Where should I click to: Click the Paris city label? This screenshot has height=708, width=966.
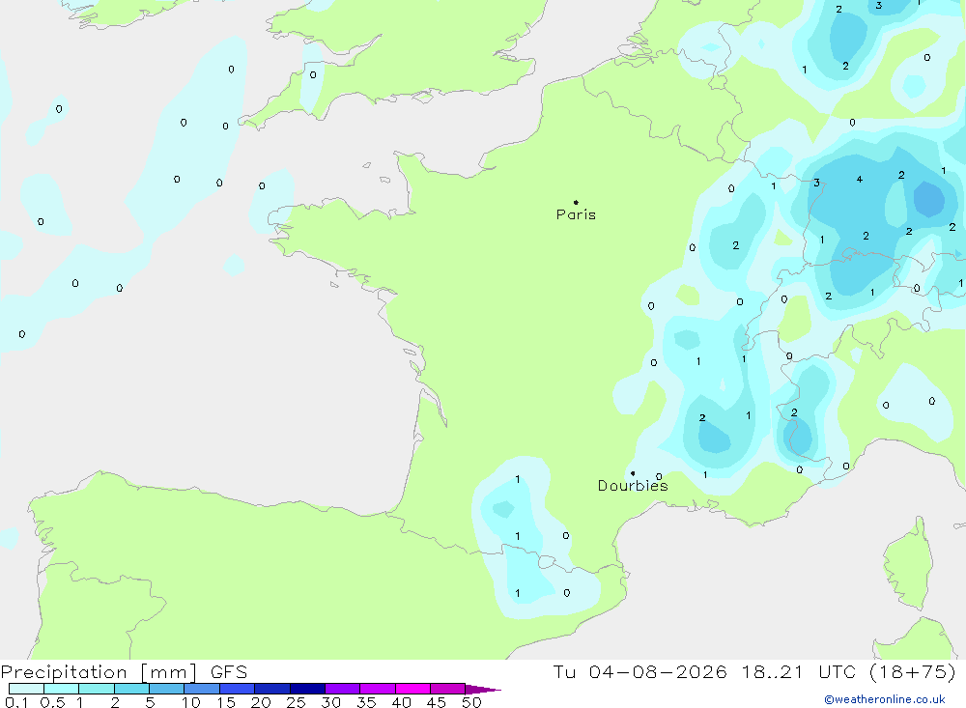click(x=576, y=214)
